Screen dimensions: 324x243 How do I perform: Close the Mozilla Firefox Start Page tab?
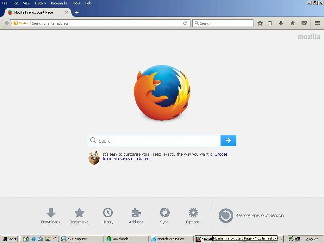coord(66,12)
